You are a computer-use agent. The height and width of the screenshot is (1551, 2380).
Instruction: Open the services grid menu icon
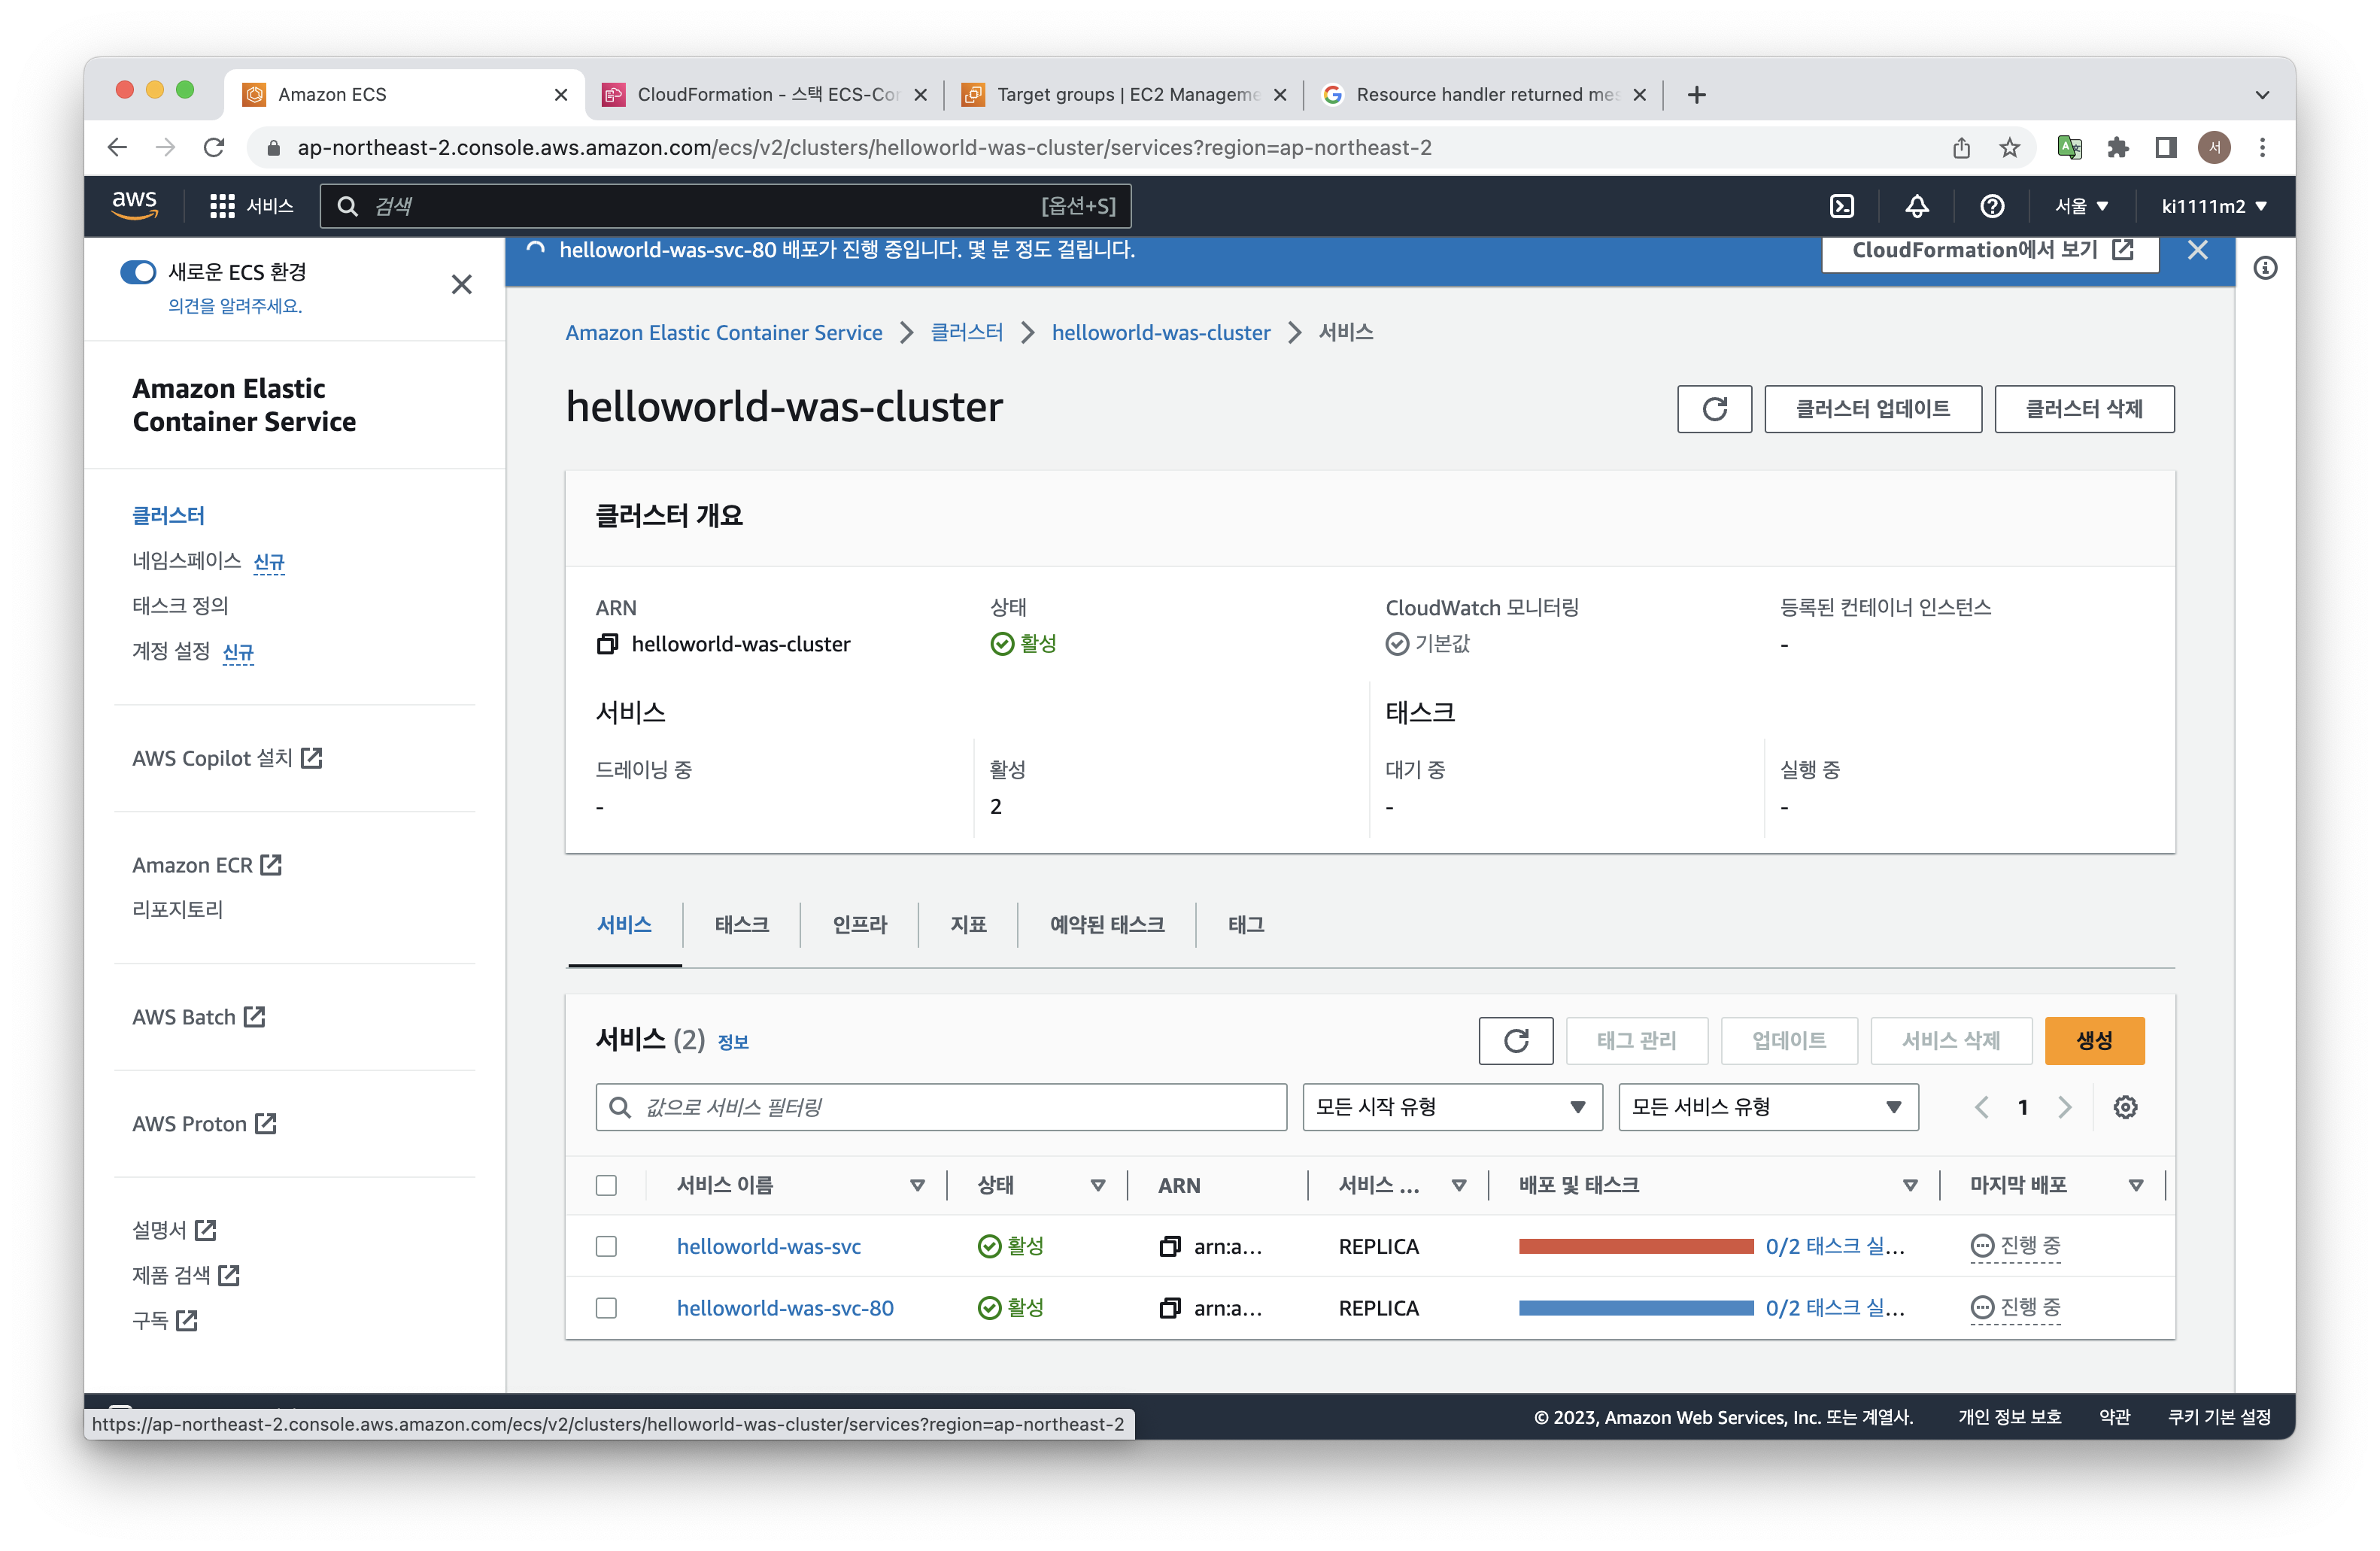pos(222,206)
